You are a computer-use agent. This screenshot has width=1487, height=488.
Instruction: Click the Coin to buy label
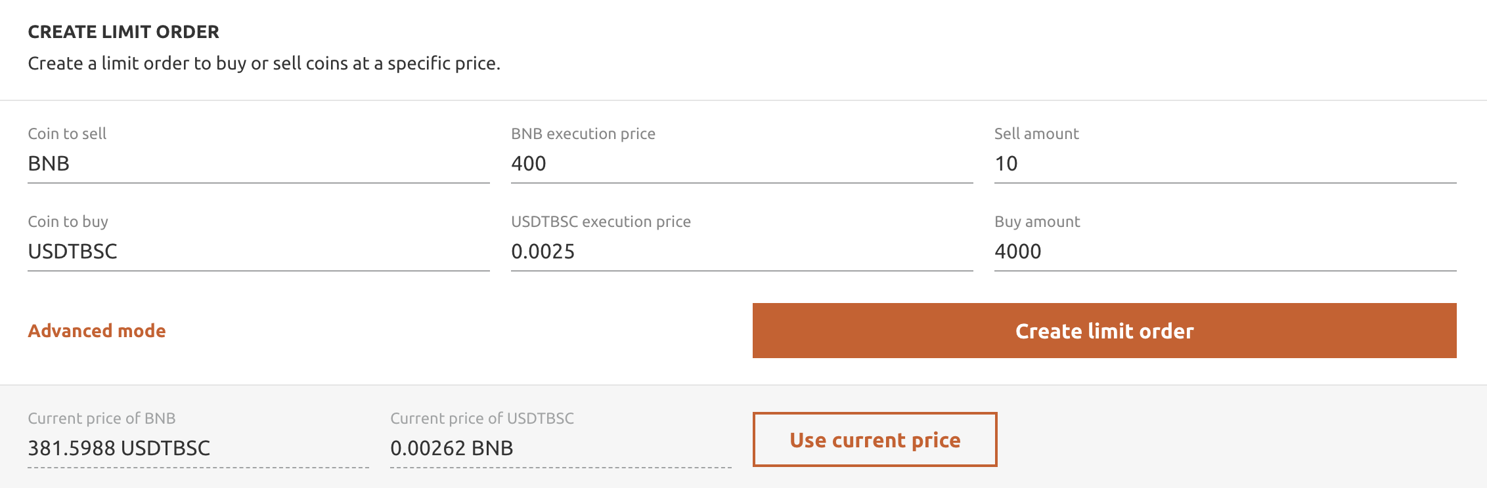pos(68,222)
